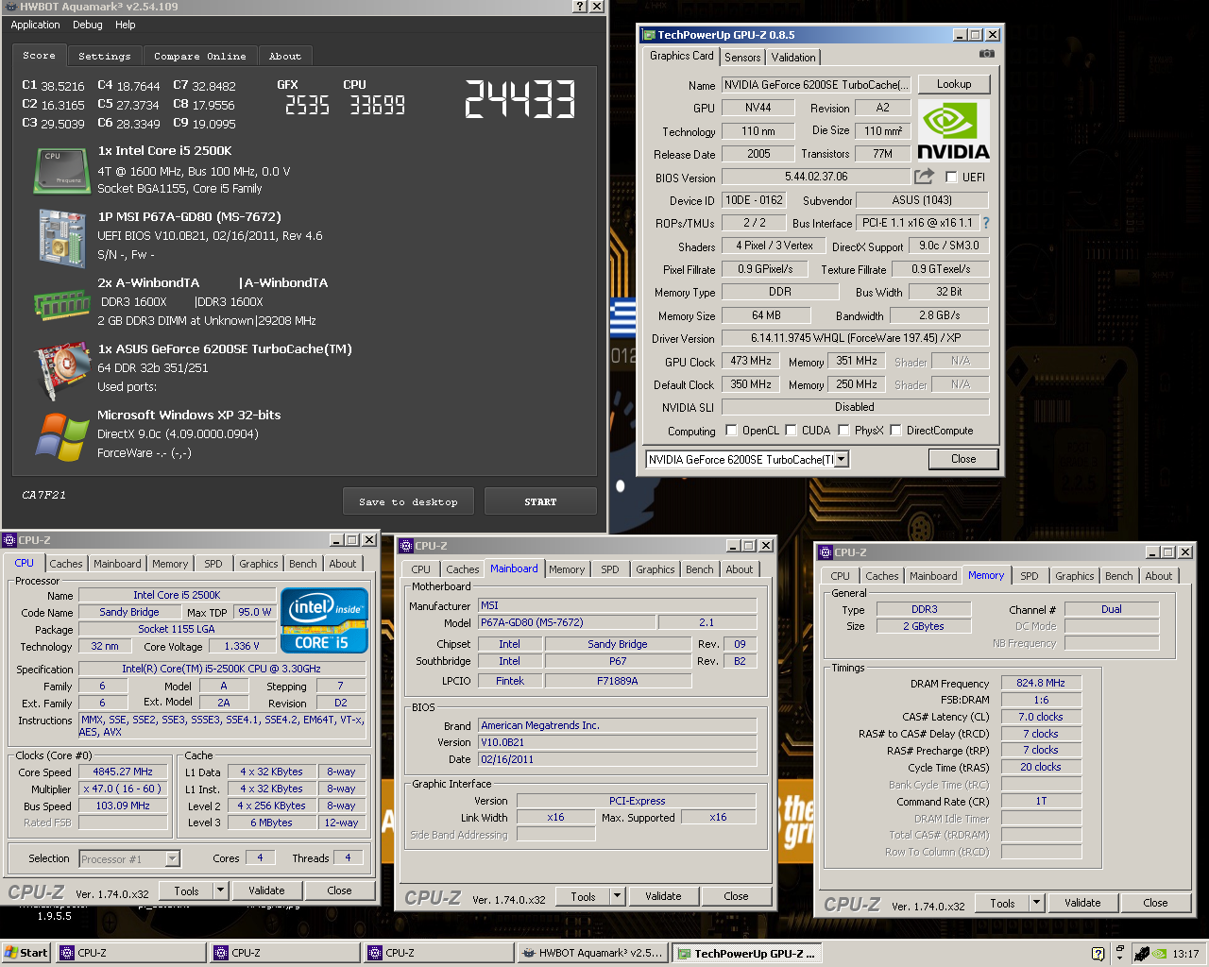Screen dimensions: 1209x967
Task: Click the BIOS share/export icon in GPU-Z
Action: 925,176
